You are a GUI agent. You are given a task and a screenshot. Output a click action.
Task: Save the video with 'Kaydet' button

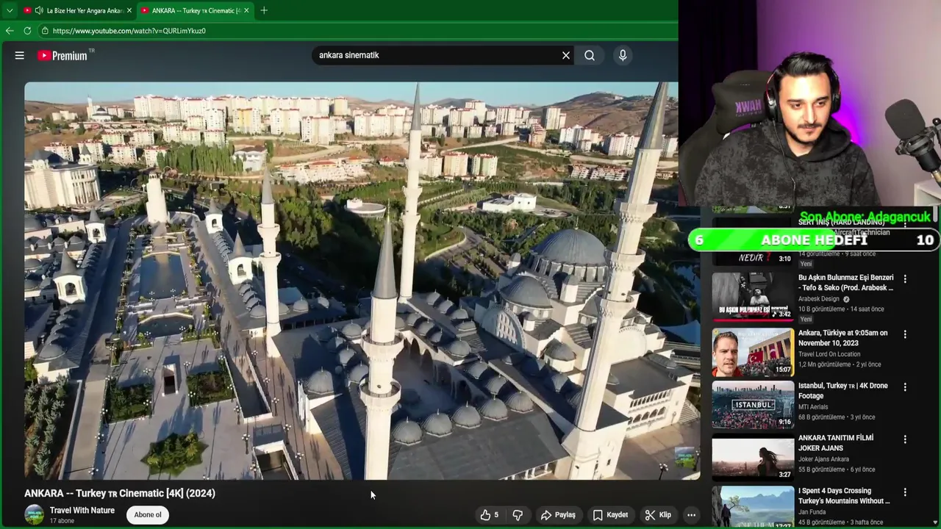(x=611, y=515)
